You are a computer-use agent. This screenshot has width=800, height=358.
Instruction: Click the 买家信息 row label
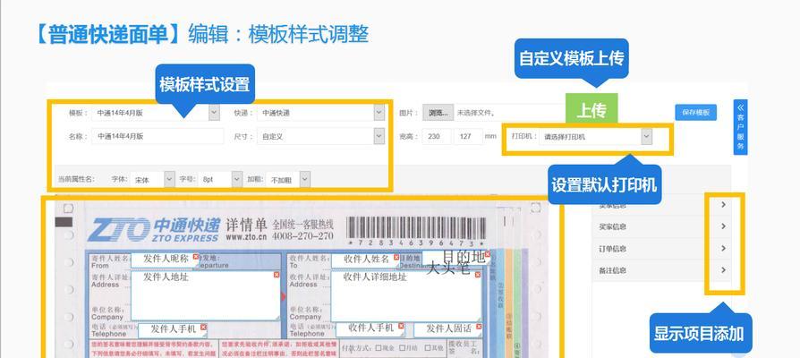(x=612, y=226)
